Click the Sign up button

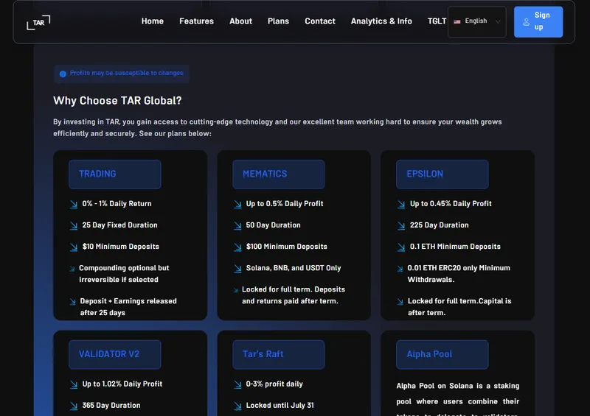click(x=538, y=21)
